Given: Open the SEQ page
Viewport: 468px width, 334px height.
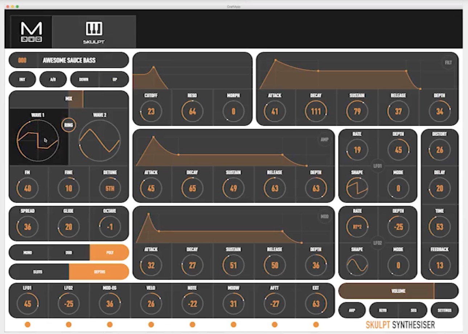Looking at the screenshot, I should [413, 310].
